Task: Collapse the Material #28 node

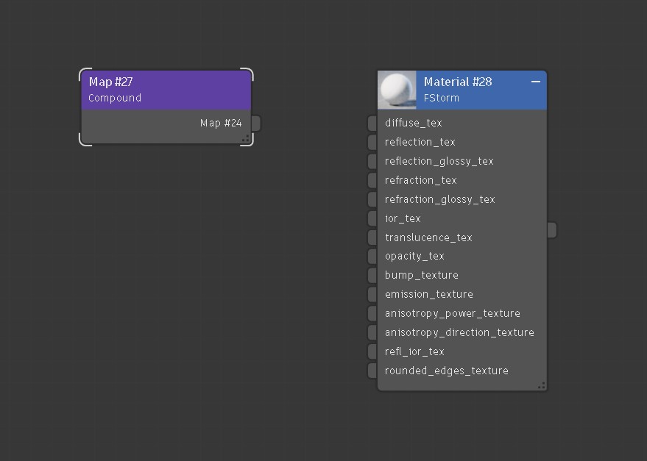Action: [536, 82]
